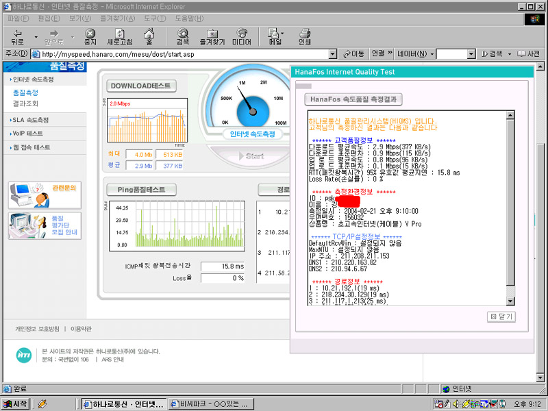The height and width of the screenshot is (411, 548).
Task: Open the Forward button history dropdown arrow
Action: (73, 37)
